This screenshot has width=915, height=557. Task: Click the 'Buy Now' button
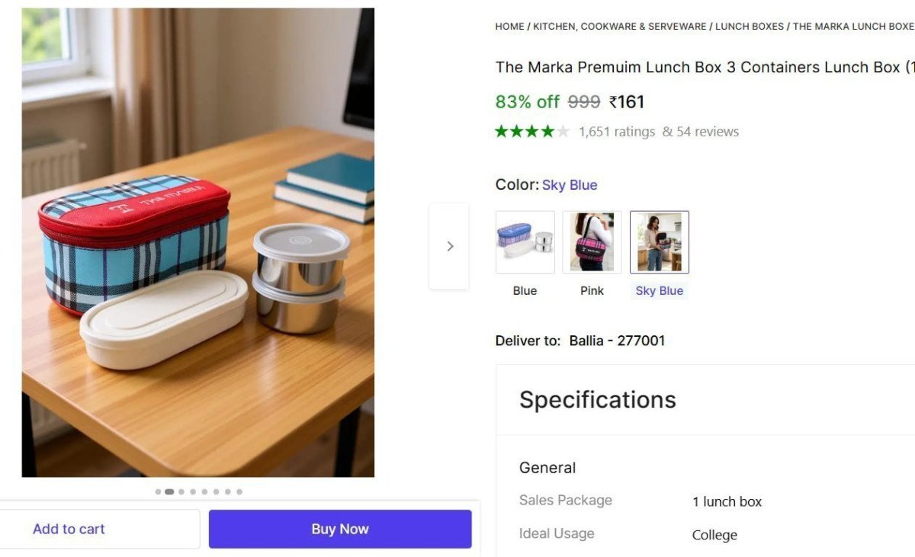coord(340,528)
